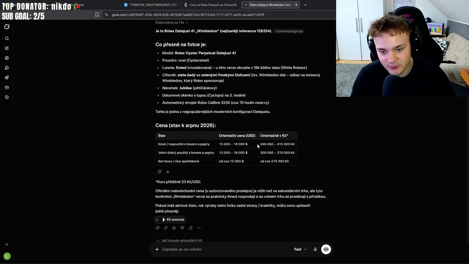The width and height of the screenshot is (469, 264).
Task: Click the 'od cca 12 000 $' cell
Action: 231,161
